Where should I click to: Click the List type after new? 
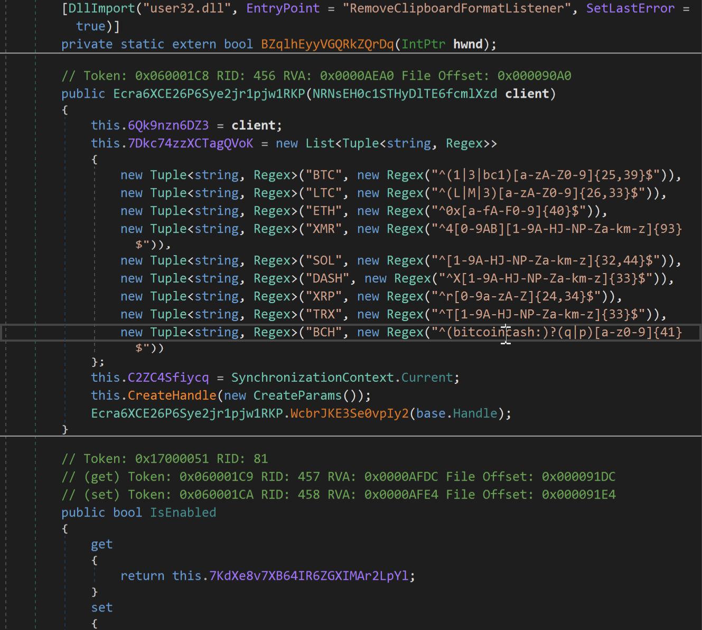click(320, 144)
